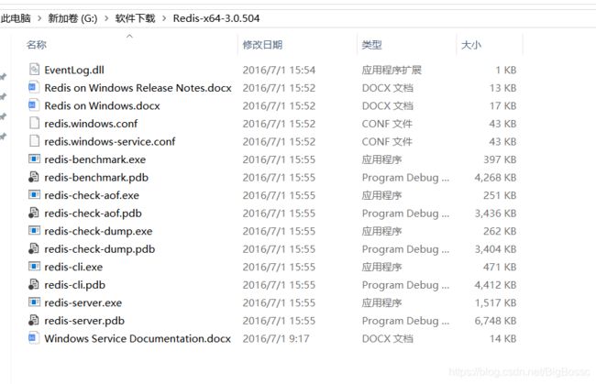
Task: Click the 251 KB size value
Action: point(500,195)
